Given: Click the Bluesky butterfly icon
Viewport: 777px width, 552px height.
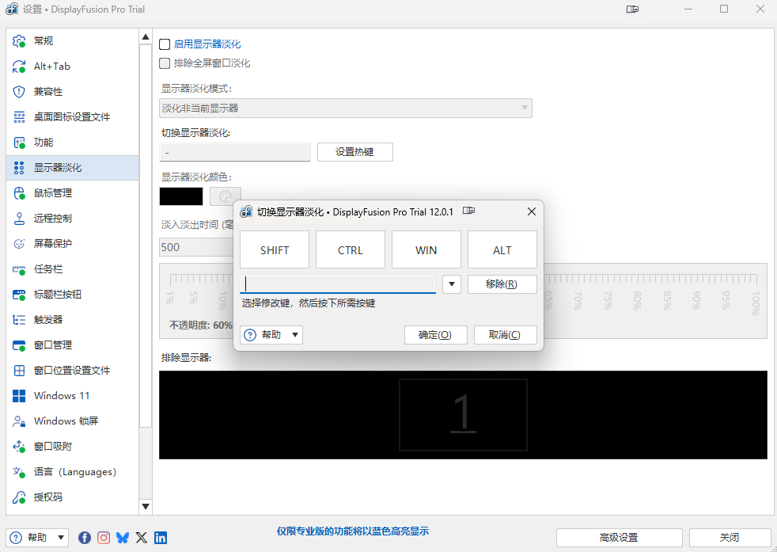Looking at the screenshot, I should click(123, 538).
